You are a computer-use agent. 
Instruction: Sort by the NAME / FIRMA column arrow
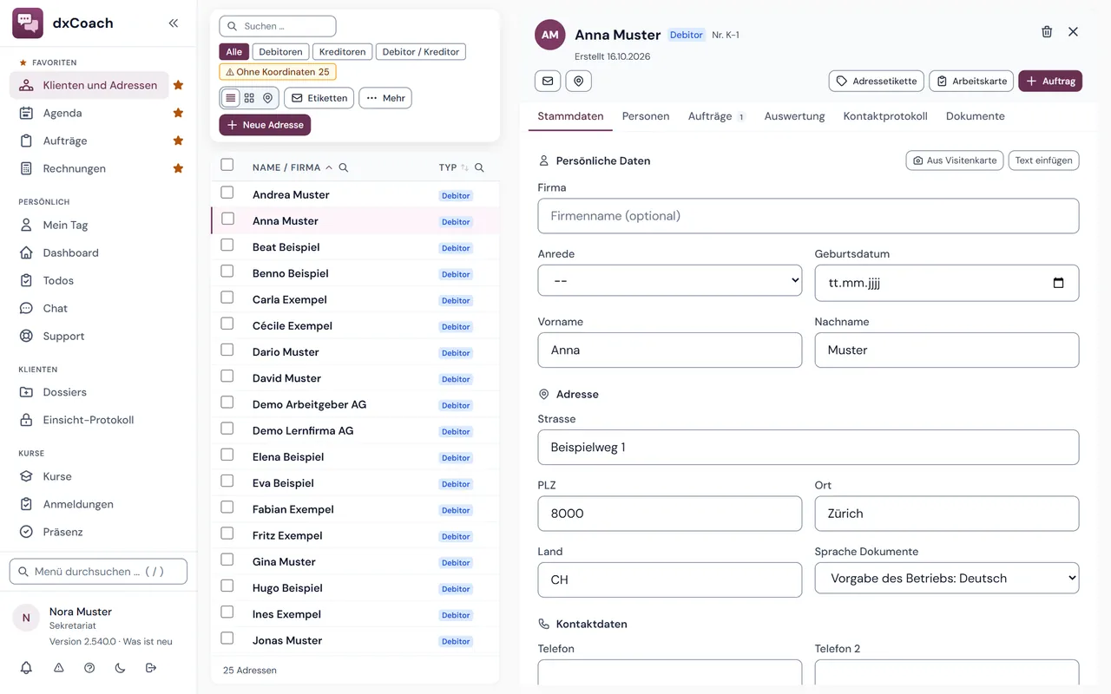click(329, 167)
